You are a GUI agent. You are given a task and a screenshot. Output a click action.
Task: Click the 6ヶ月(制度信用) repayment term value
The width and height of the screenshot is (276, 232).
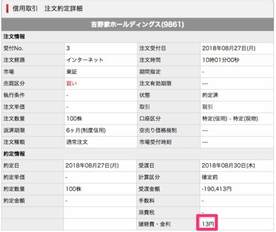point(86,131)
